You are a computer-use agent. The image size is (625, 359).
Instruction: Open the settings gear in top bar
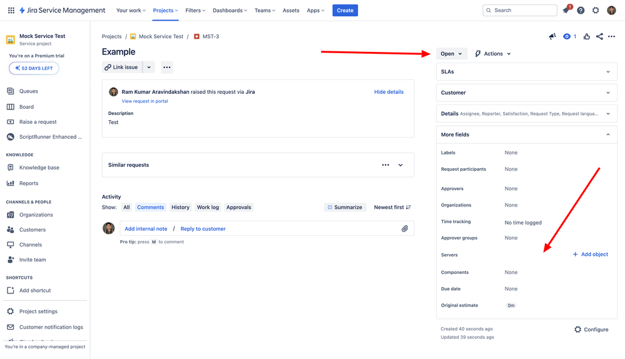point(596,11)
